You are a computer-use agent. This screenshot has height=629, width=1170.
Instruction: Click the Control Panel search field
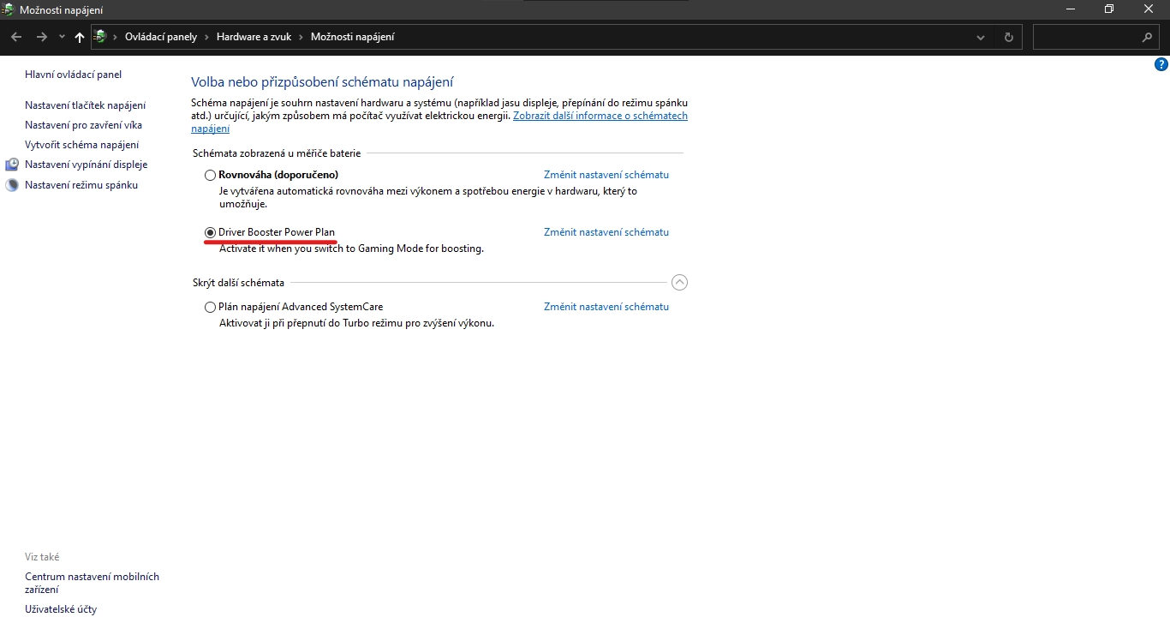pyautogui.click(x=1086, y=37)
